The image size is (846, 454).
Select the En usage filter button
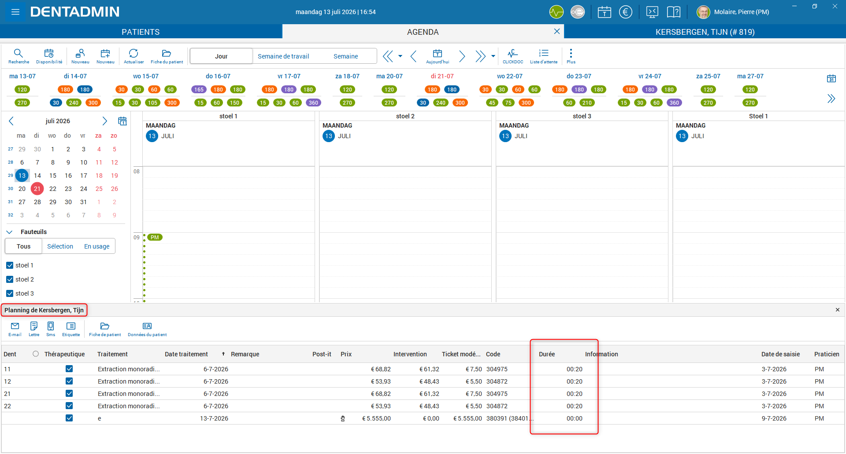pyautogui.click(x=97, y=246)
